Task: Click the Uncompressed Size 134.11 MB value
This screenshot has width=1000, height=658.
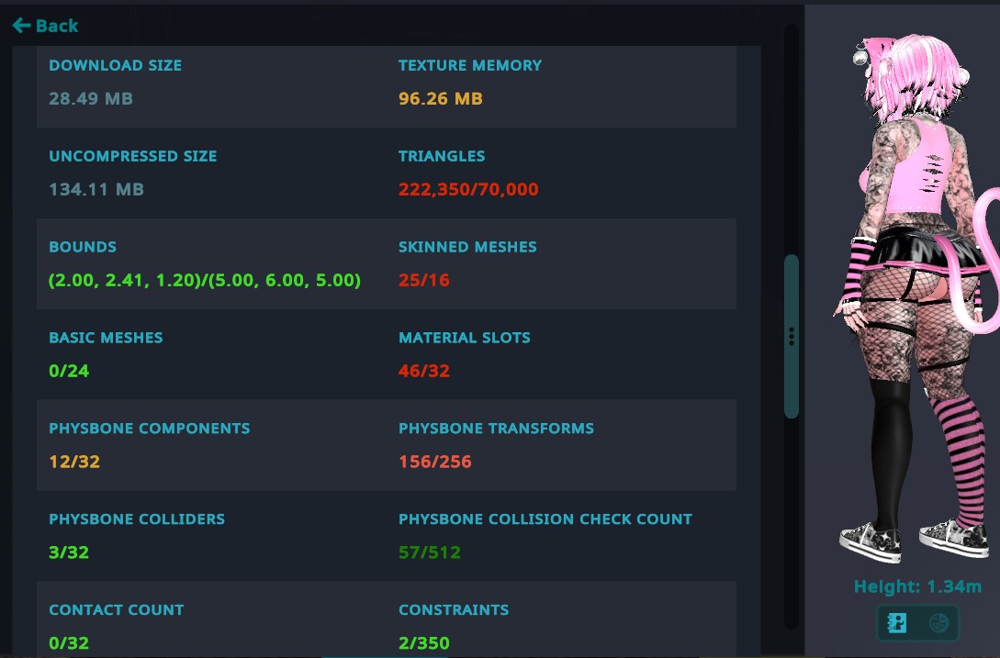Action: coord(96,189)
